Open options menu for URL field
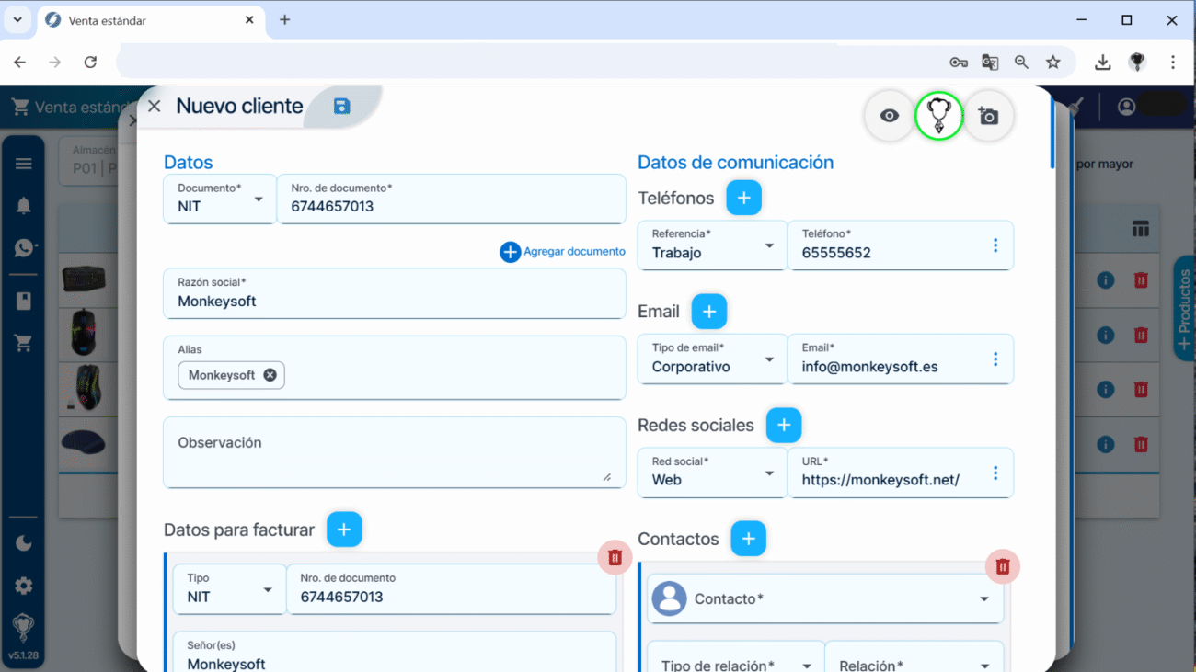Screen dimensions: 1196x672 [995, 473]
